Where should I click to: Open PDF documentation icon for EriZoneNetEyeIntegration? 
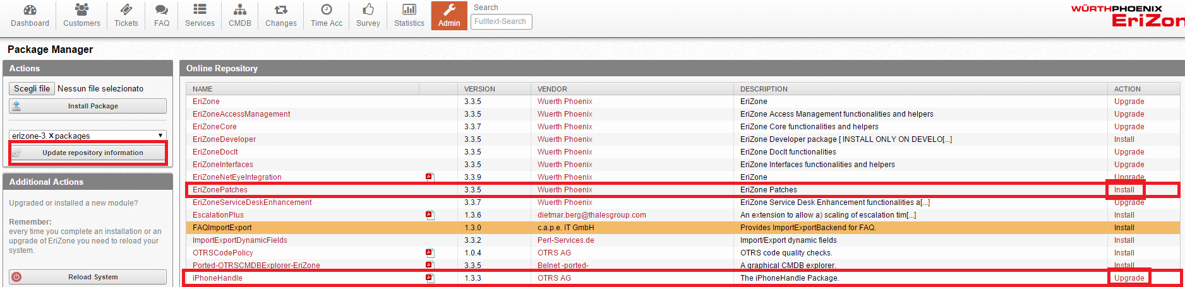[430, 177]
